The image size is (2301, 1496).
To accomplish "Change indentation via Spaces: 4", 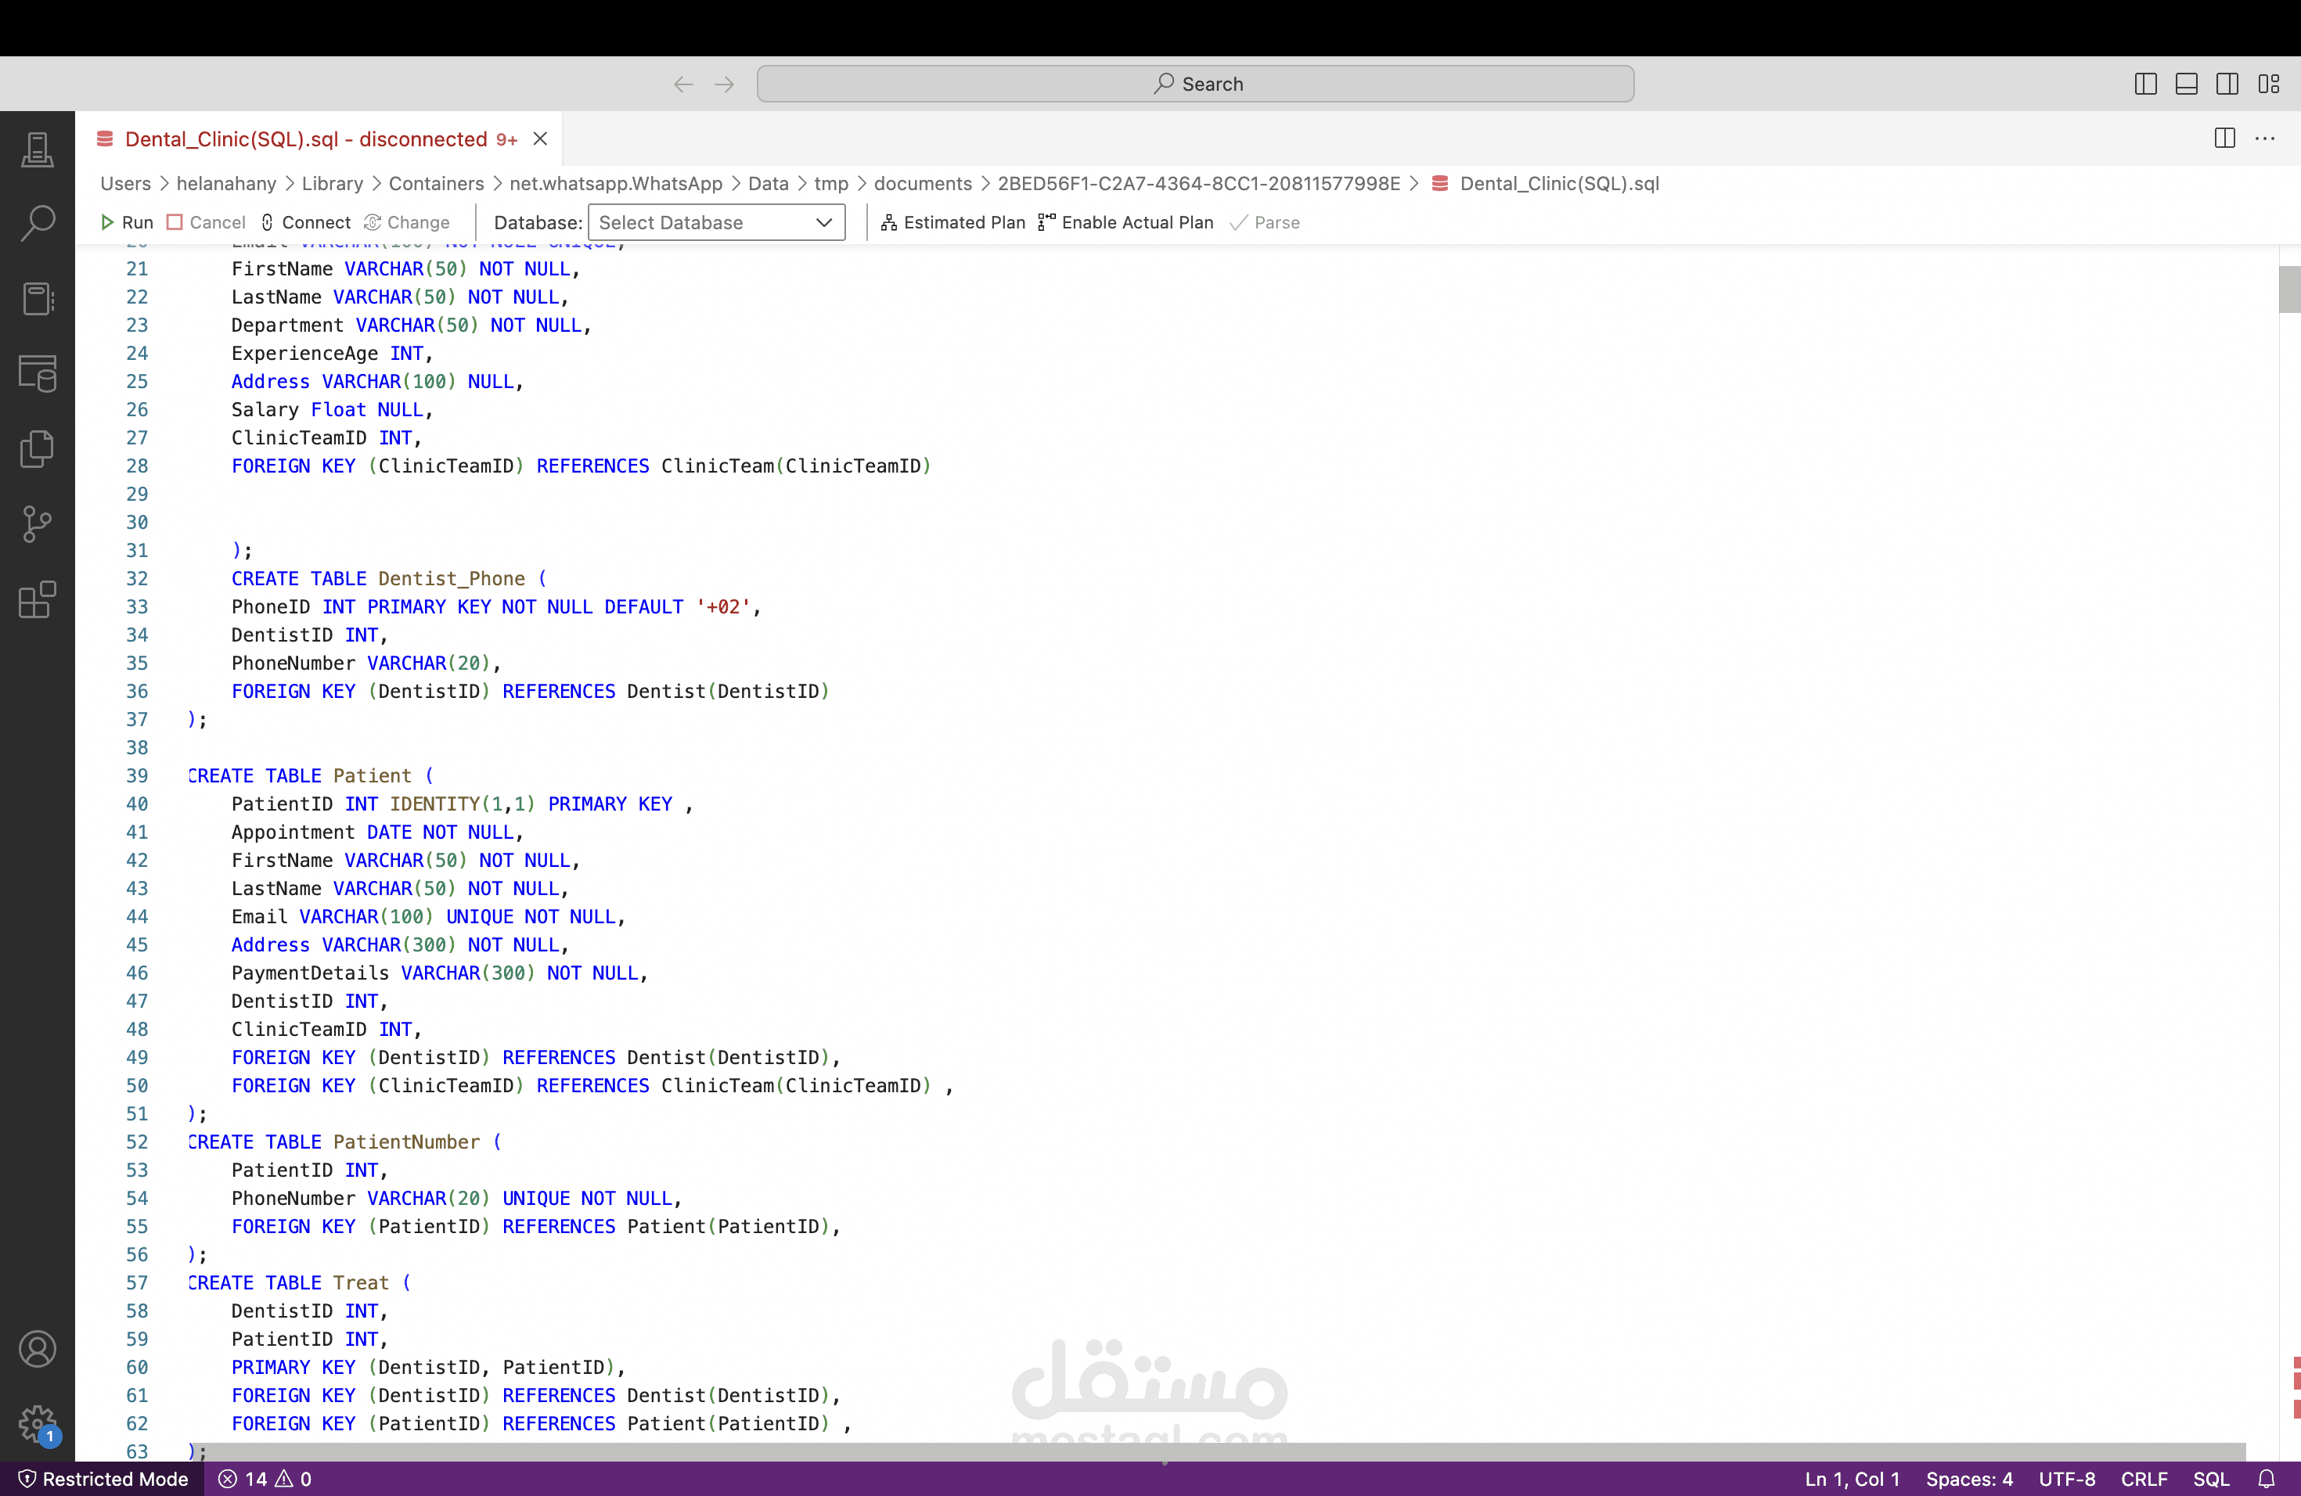I will coord(1969,1479).
